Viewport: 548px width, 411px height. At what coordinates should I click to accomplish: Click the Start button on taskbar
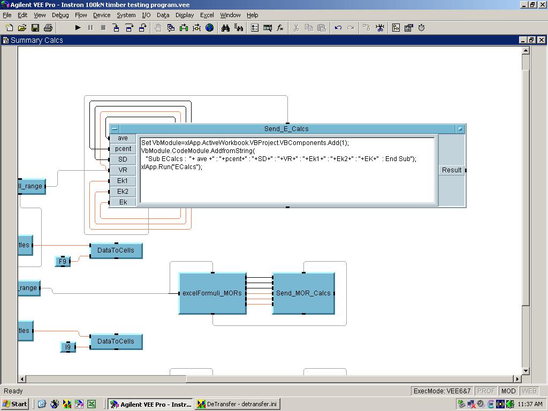point(15,404)
